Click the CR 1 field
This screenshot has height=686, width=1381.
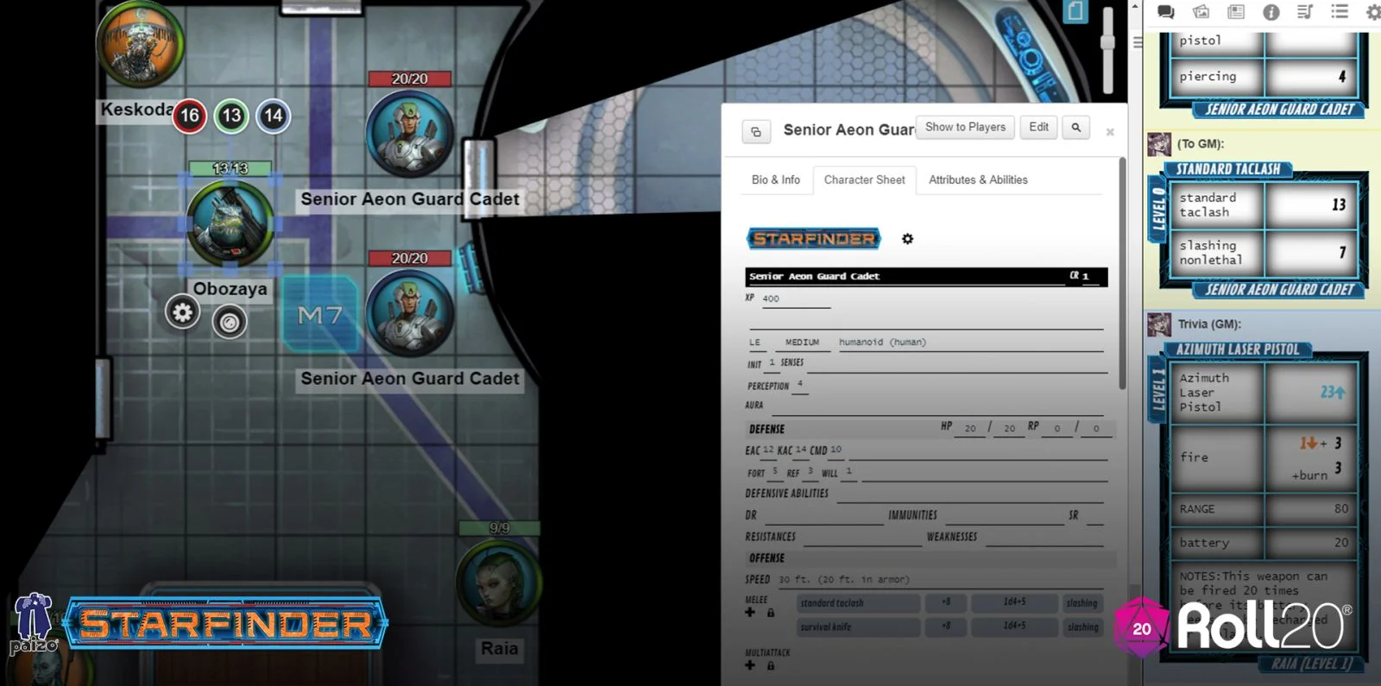tap(1093, 276)
